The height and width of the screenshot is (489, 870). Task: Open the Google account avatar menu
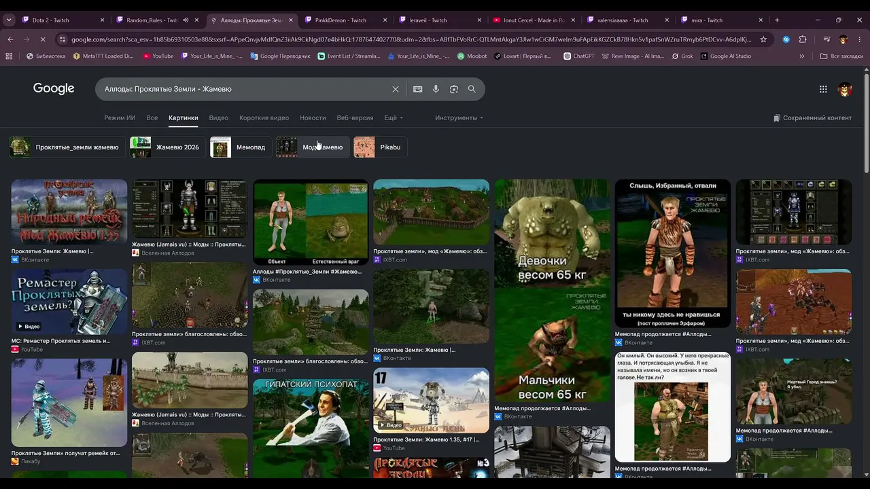[845, 89]
